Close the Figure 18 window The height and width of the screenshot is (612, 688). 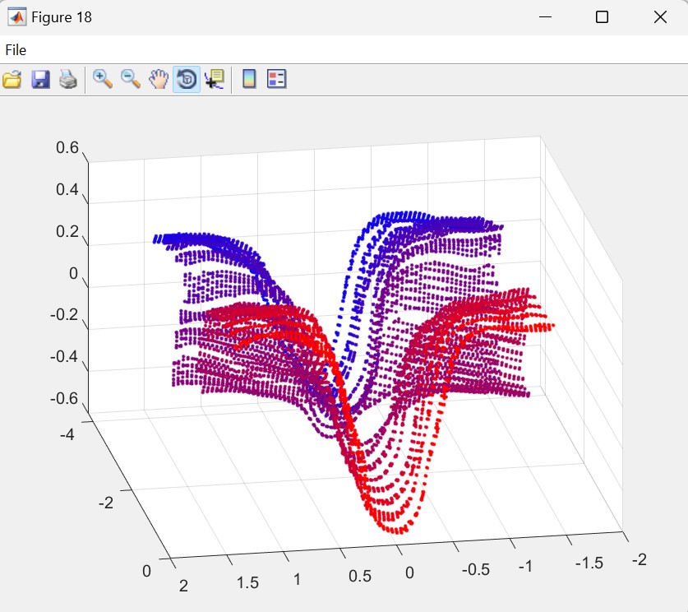point(659,17)
